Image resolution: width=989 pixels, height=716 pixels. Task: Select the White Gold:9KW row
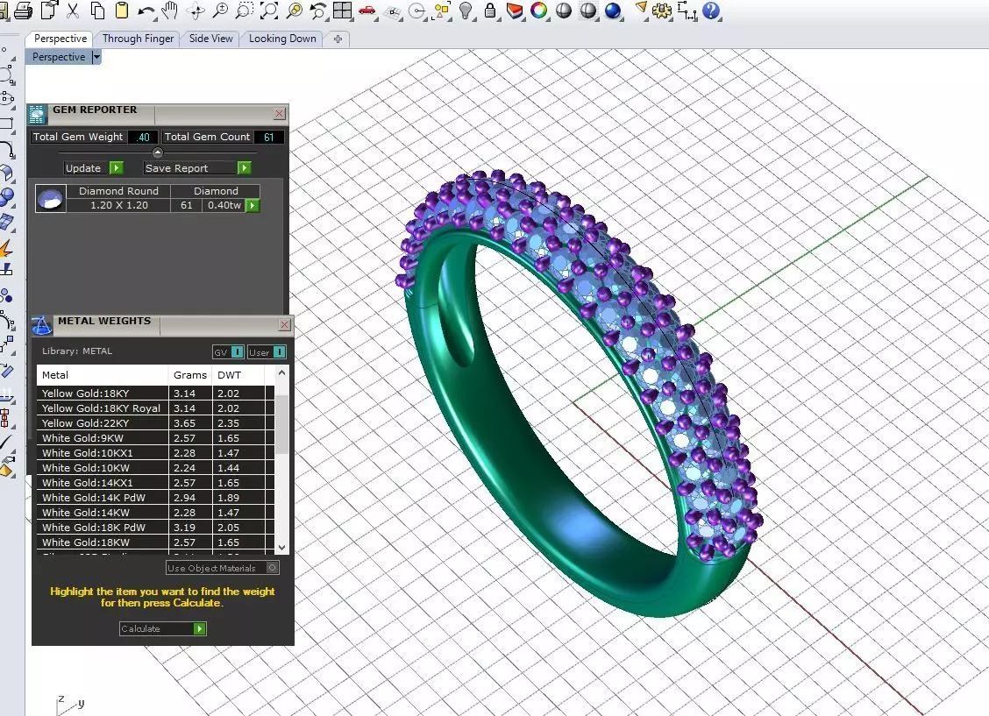(x=156, y=438)
